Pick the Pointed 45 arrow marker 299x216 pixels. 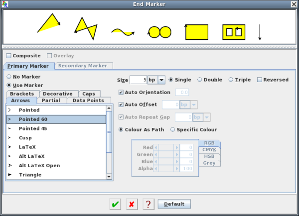point(33,128)
